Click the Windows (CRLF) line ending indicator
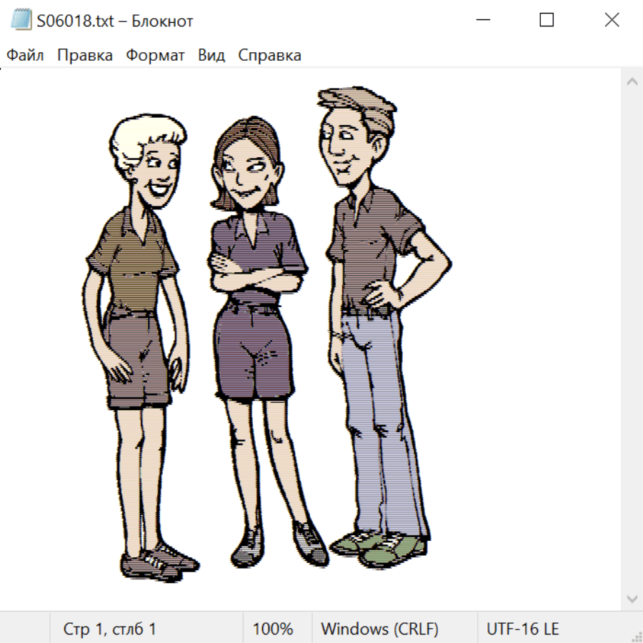This screenshot has width=643, height=643. tap(379, 629)
